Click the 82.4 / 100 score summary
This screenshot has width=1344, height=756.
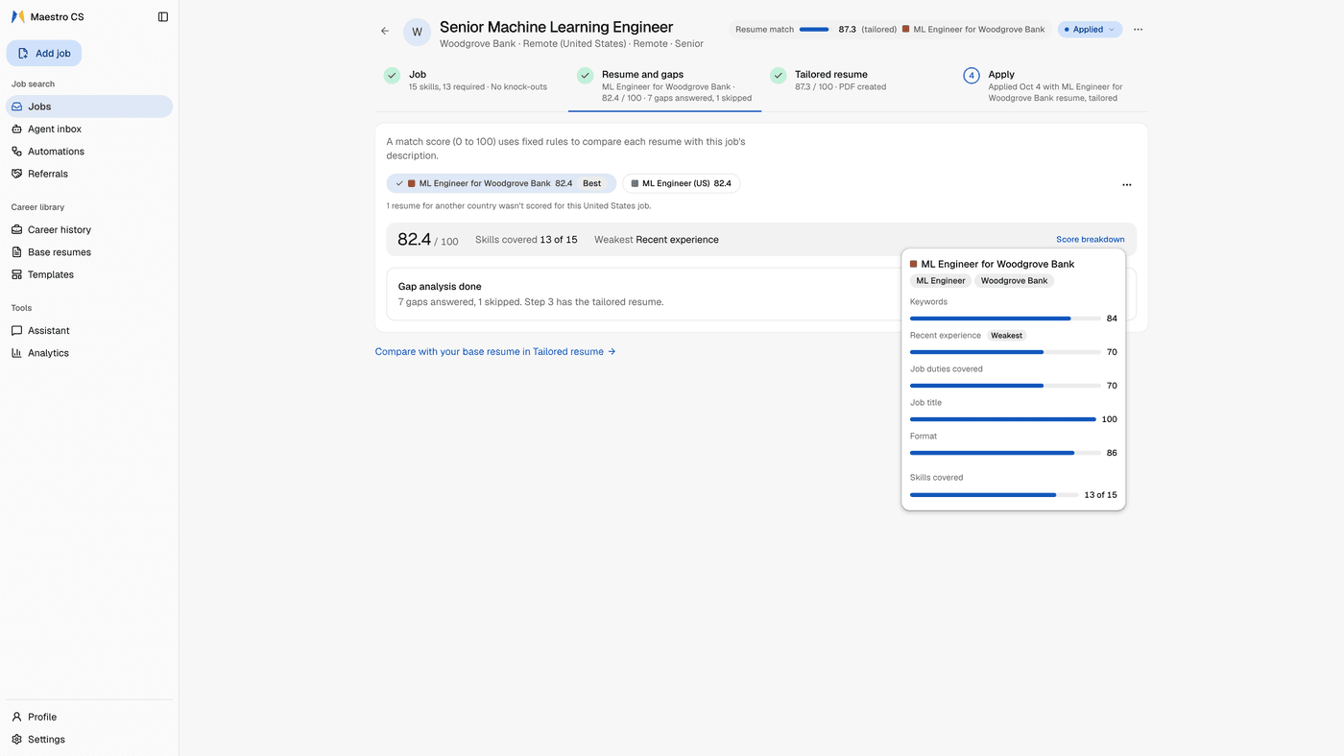click(x=428, y=240)
